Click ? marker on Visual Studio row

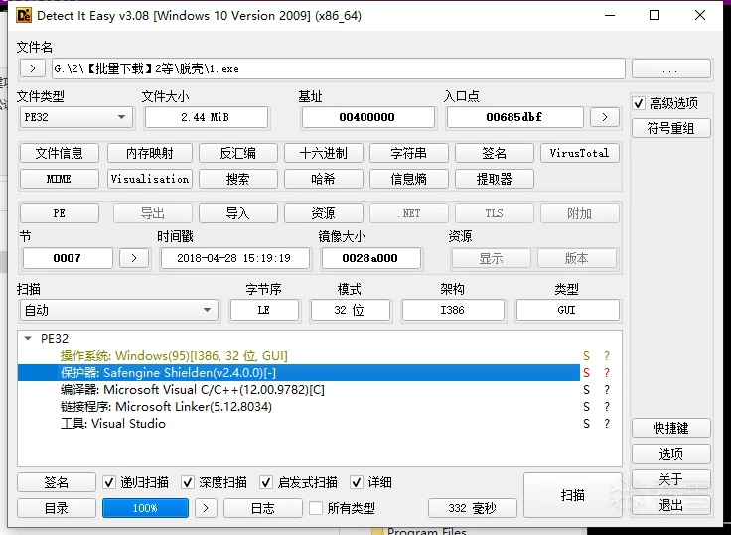607,423
